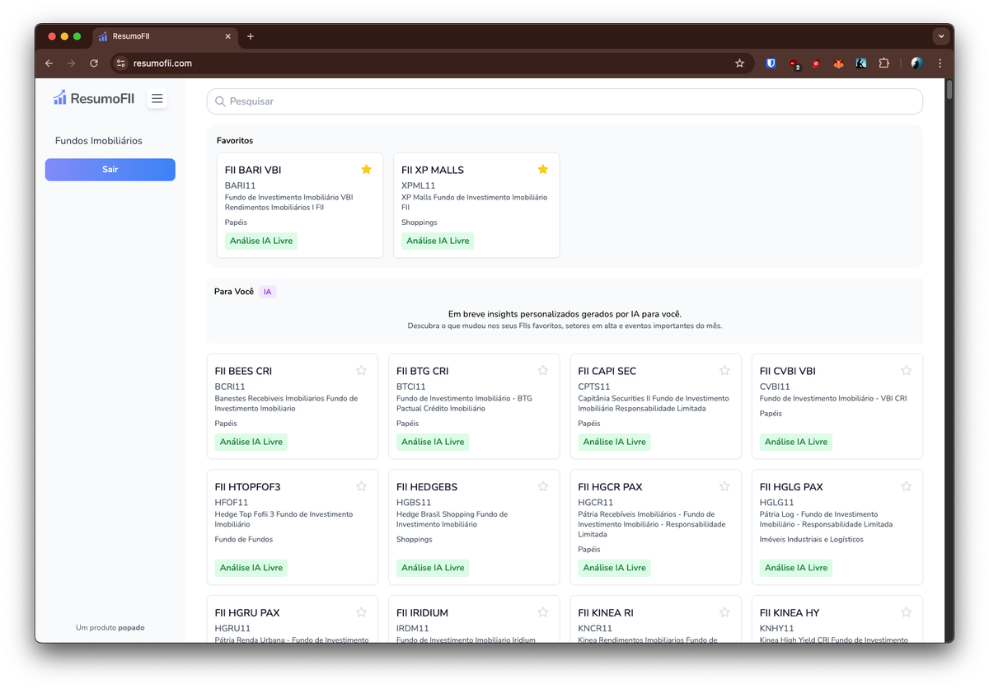Open Análise IA Livre for HGCR11
Image resolution: width=989 pixels, height=689 pixels.
coord(615,568)
